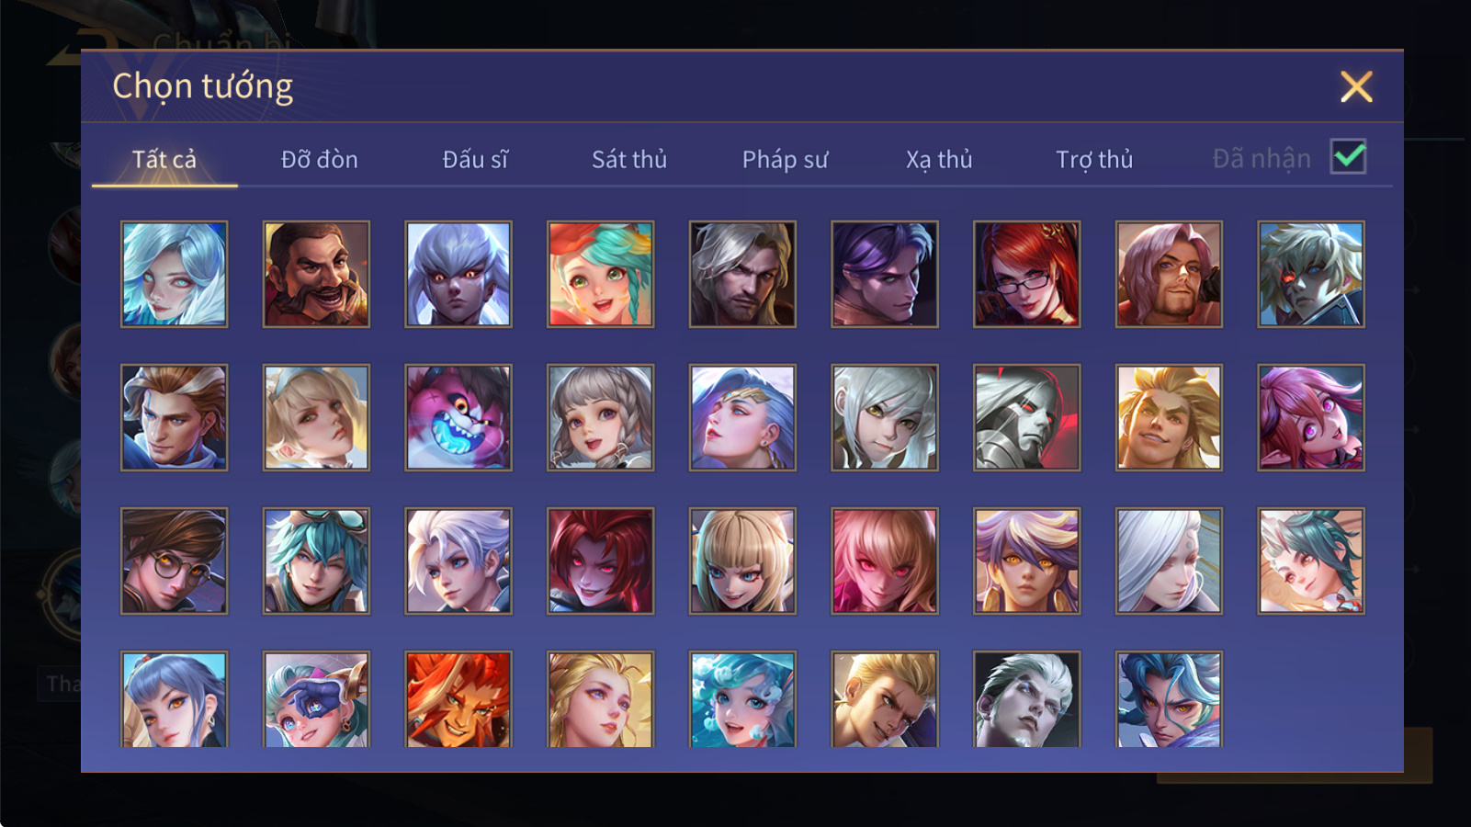The width and height of the screenshot is (1471, 827).
Task: Pick the hero with round glasses and brown hair
Action: tap(174, 561)
